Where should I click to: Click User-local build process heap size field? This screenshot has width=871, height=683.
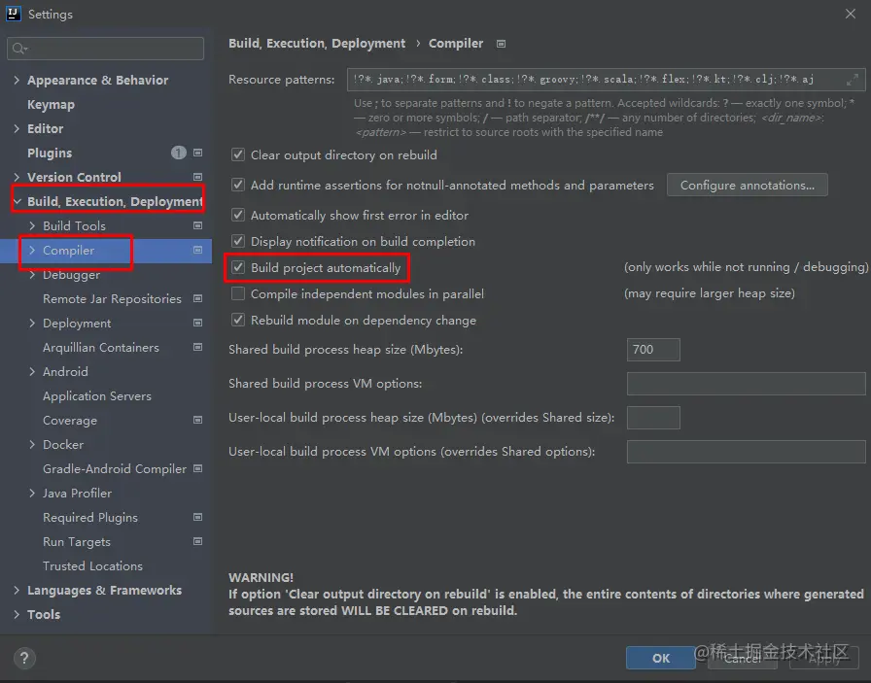(653, 418)
